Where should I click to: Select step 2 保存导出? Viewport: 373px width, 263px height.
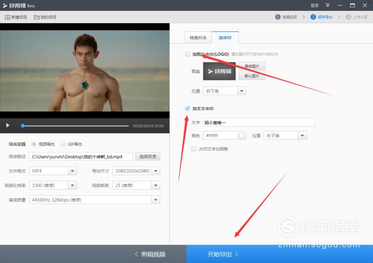321,17
